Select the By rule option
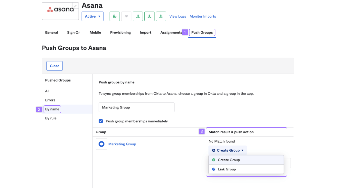 pos(51,118)
